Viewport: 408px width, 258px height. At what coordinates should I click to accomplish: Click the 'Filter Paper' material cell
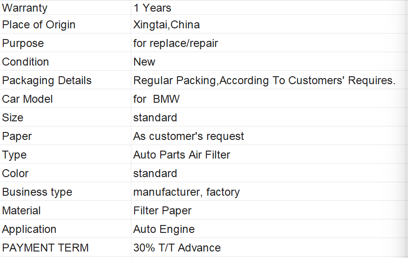point(162,211)
